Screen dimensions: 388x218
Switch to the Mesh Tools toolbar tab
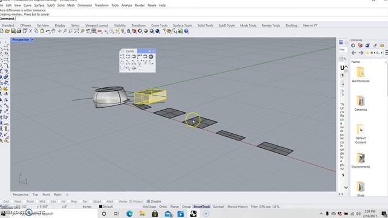tap(248, 25)
